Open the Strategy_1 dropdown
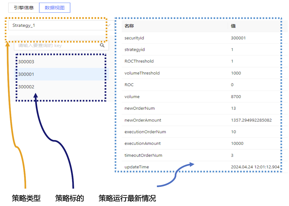This screenshot has height=206, width=289. click(x=56, y=26)
